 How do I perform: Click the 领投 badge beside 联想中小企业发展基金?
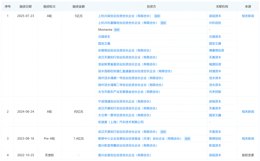(187, 138)
